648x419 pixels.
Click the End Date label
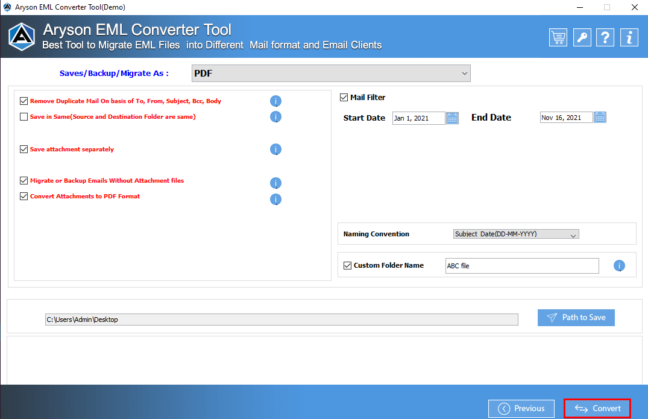(x=491, y=118)
